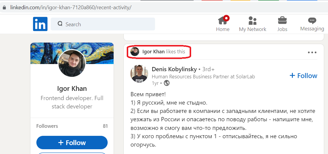Image resolution: width=328 pixels, height=154 pixels.
Task: Click the browser address bar URL
Action: 71,8
